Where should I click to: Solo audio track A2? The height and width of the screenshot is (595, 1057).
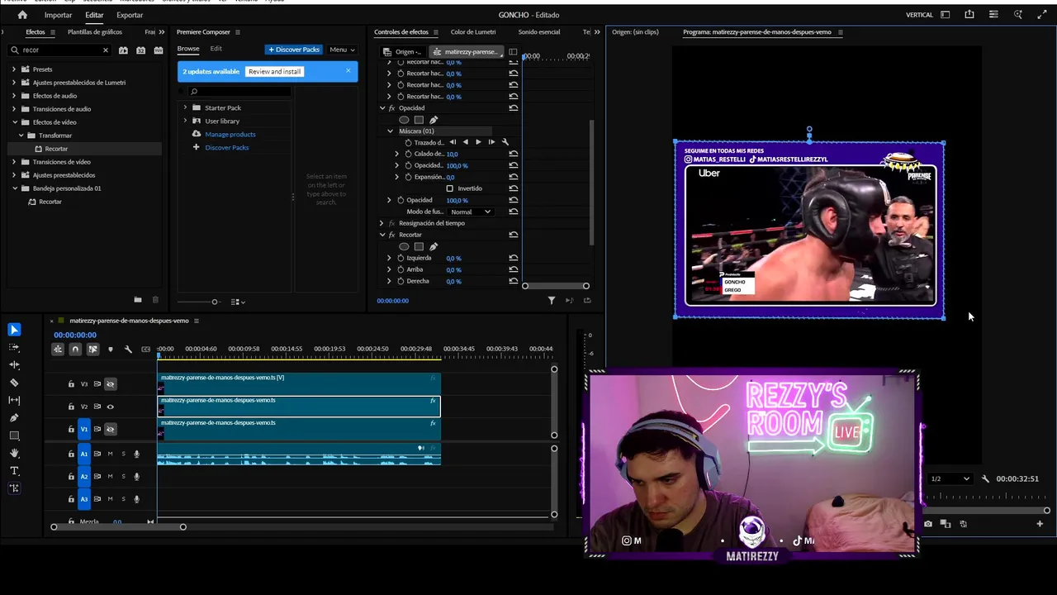pos(124,476)
